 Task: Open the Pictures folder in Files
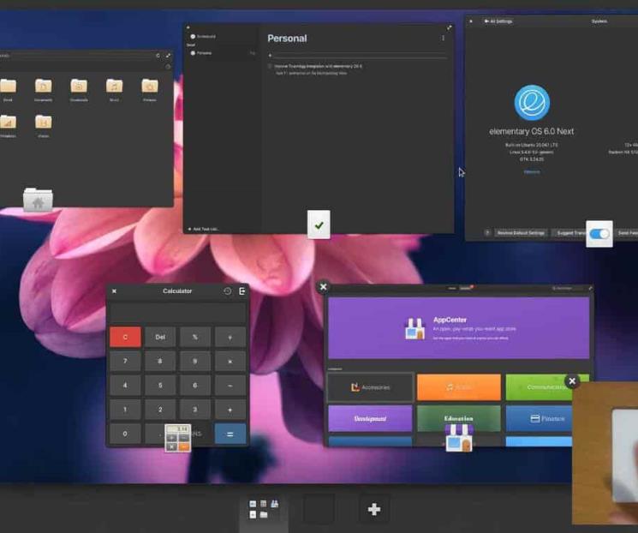(x=150, y=90)
